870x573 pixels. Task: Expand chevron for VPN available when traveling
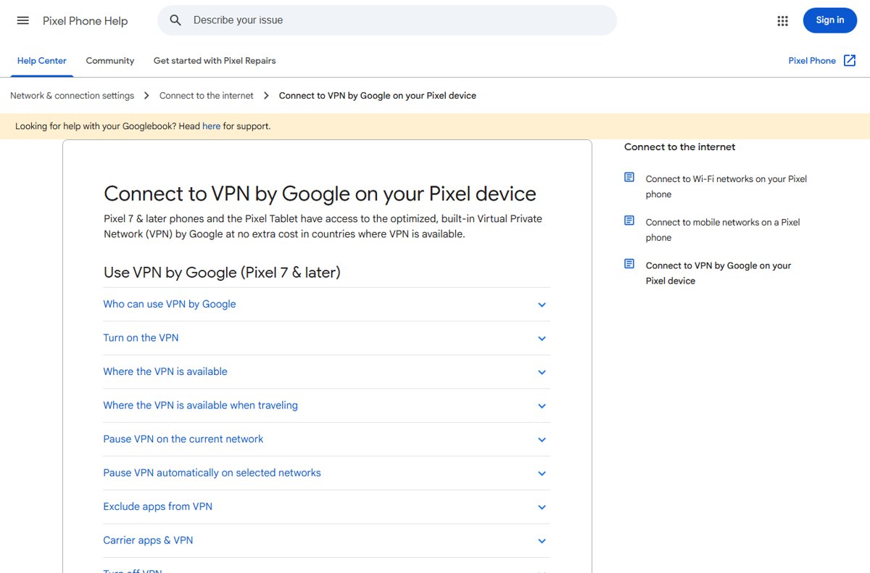click(542, 406)
